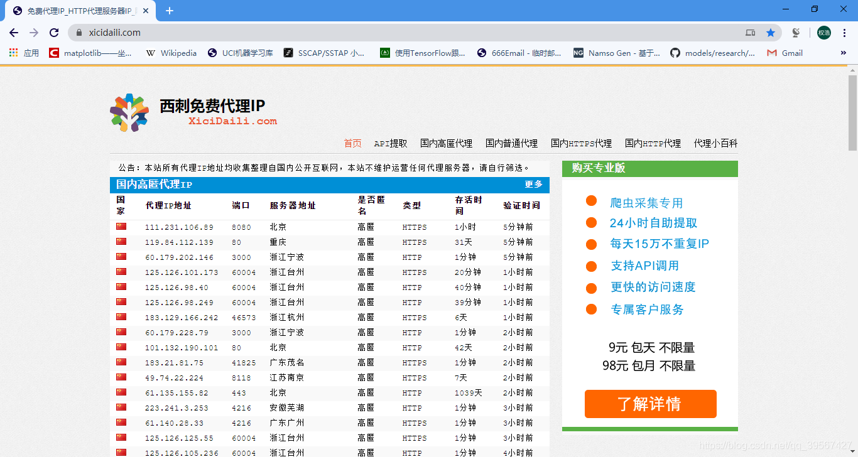
Task: Click port 46573 cell
Action: coord(244,318)
